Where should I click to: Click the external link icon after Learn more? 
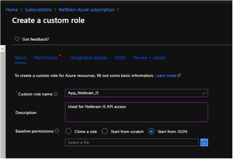click(179, 76)
